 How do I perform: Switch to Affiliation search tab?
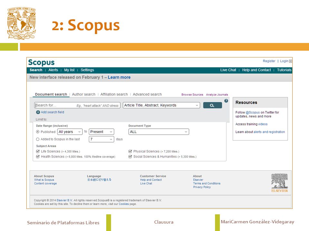[114, 94]
